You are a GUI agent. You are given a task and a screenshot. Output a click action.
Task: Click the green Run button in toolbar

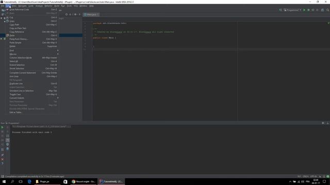(304, 10)
